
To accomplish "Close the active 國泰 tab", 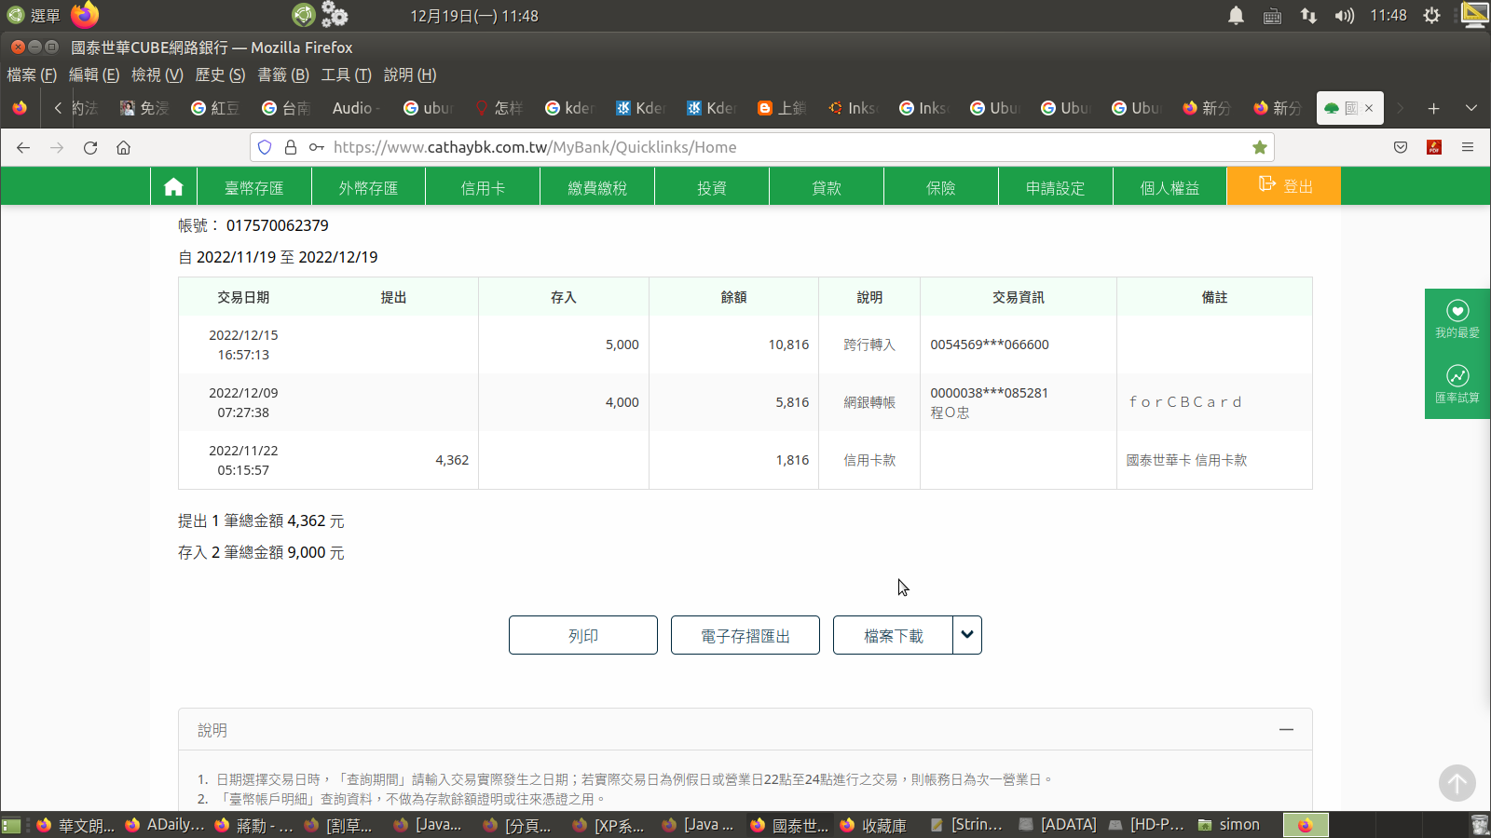I will 1369,108.
